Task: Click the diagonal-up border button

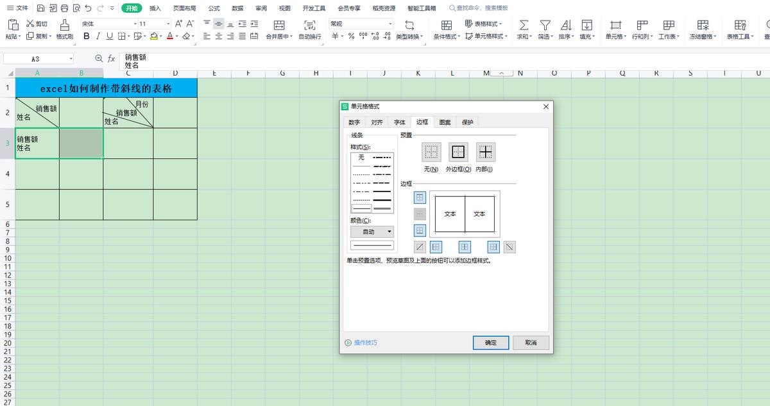Action: pos(420,247)
